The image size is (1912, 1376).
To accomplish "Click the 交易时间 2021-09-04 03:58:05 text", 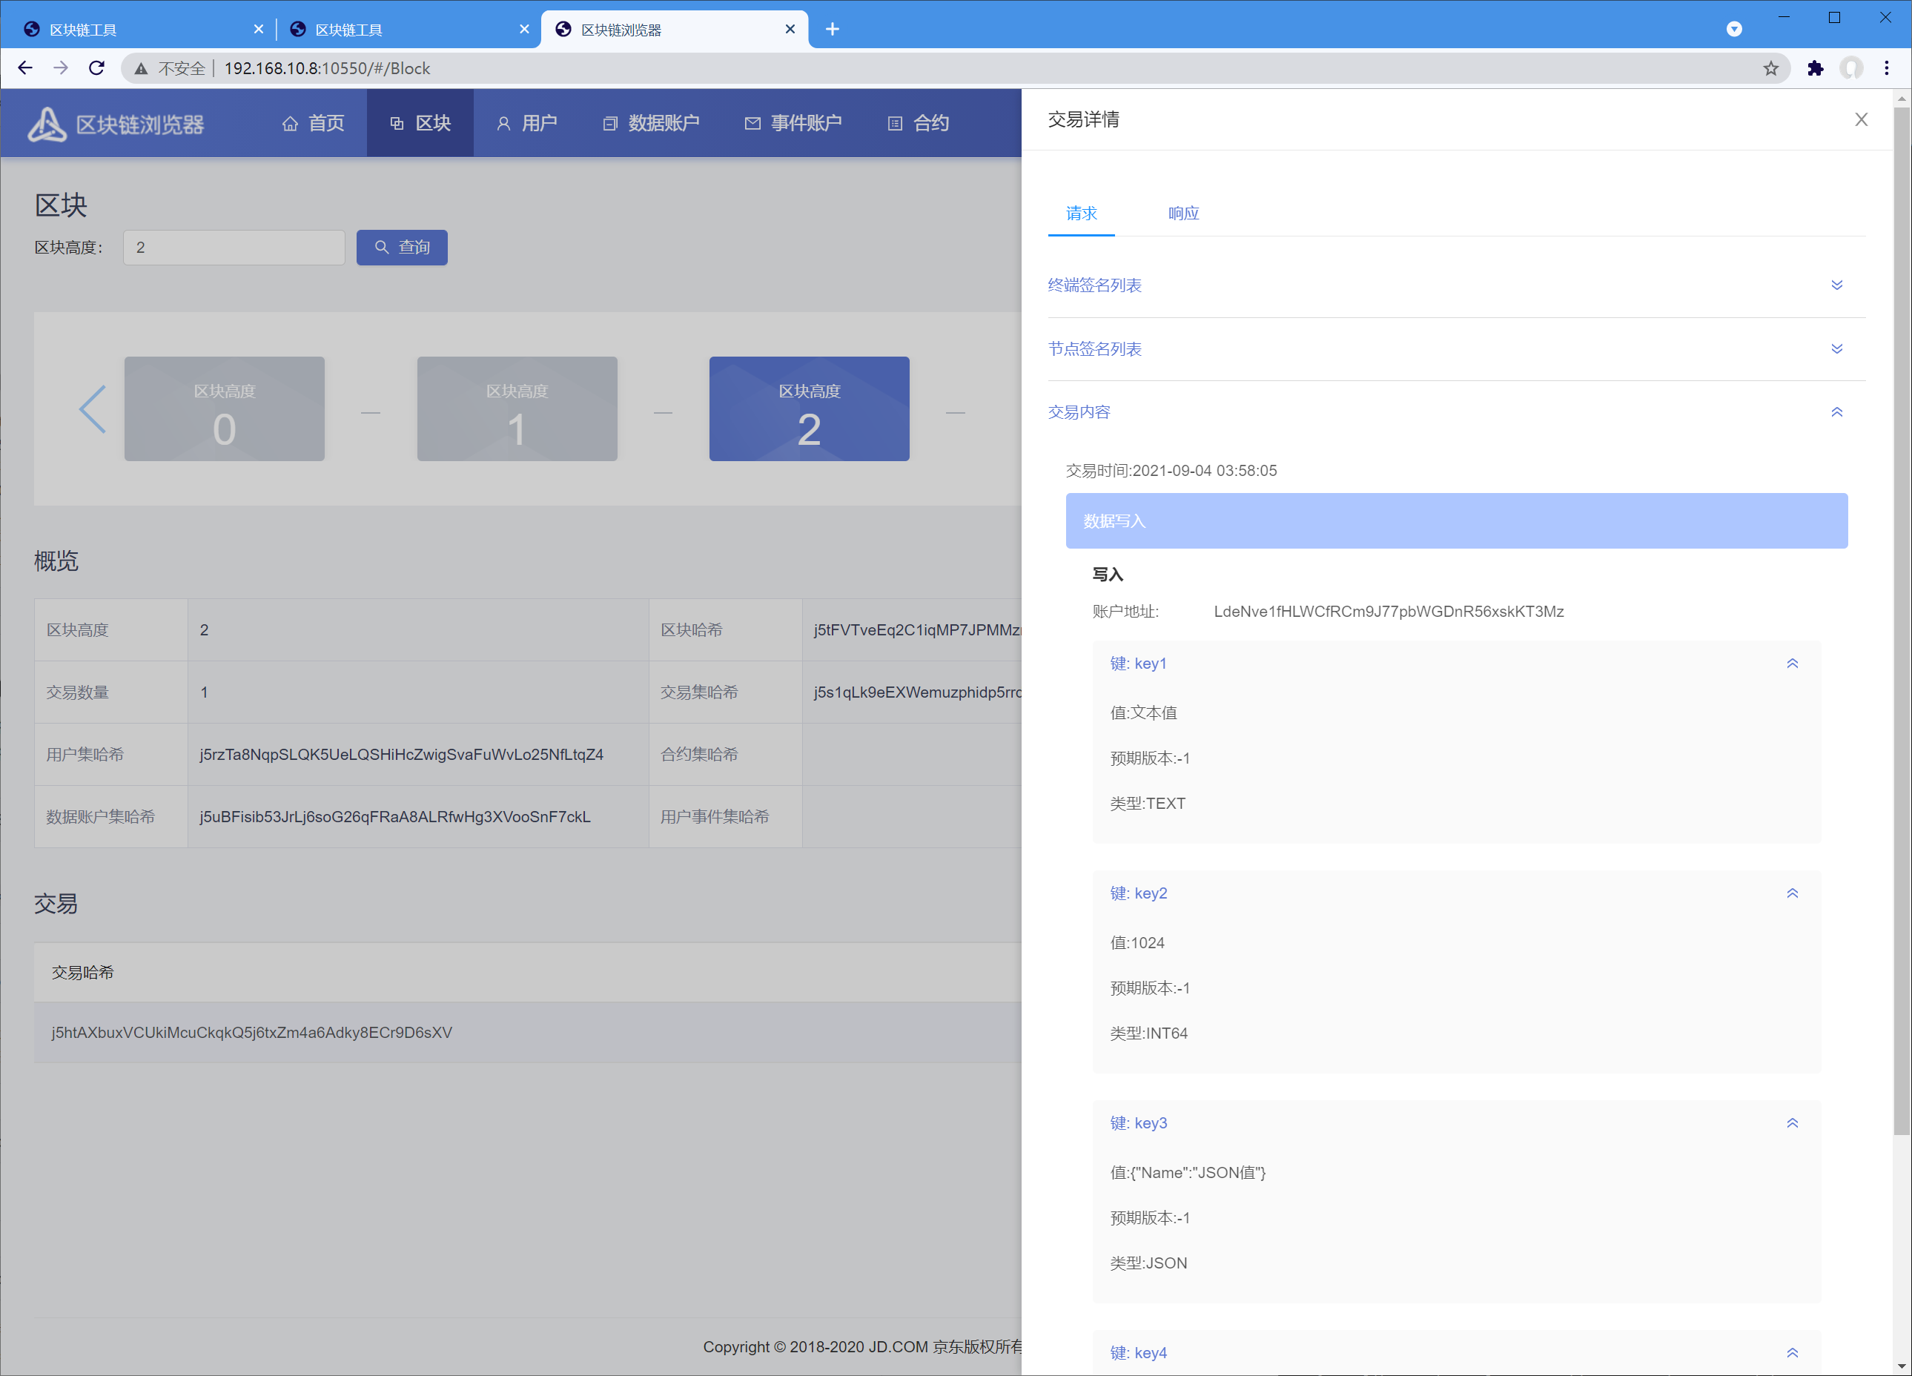I will coord(1171,471).
